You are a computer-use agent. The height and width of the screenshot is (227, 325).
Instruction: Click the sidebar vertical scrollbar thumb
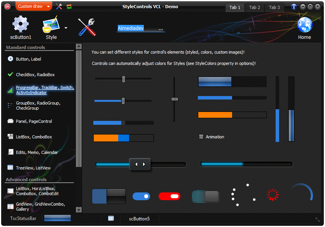[79, 108]
